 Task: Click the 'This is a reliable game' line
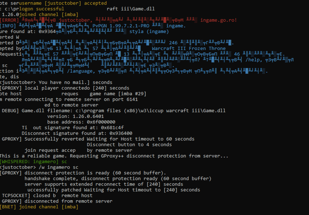[114, 156]
